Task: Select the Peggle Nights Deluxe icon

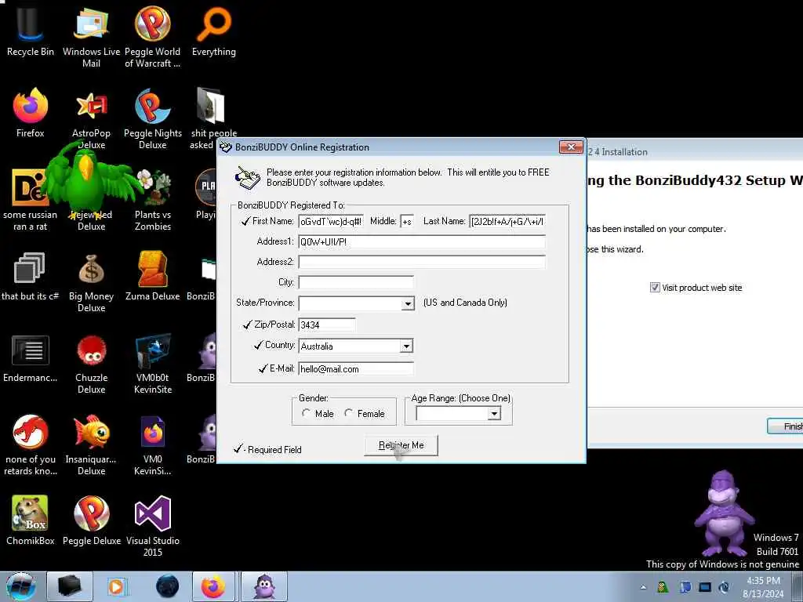Action: click(153, 119)
